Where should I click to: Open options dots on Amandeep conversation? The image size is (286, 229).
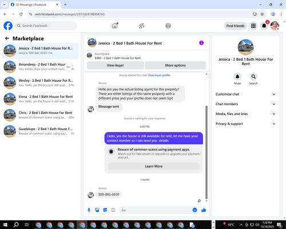click(x=69, y=67)
